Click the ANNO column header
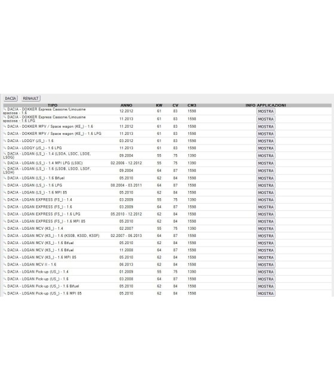Image resolution: width=334 pixels, height=391 pixels. (126, 105)
